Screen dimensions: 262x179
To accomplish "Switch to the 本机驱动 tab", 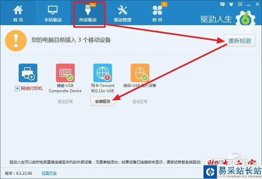I will coord(53,14).
